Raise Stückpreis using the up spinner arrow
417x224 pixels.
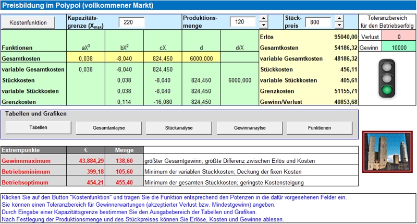click(x=339, y=19)
